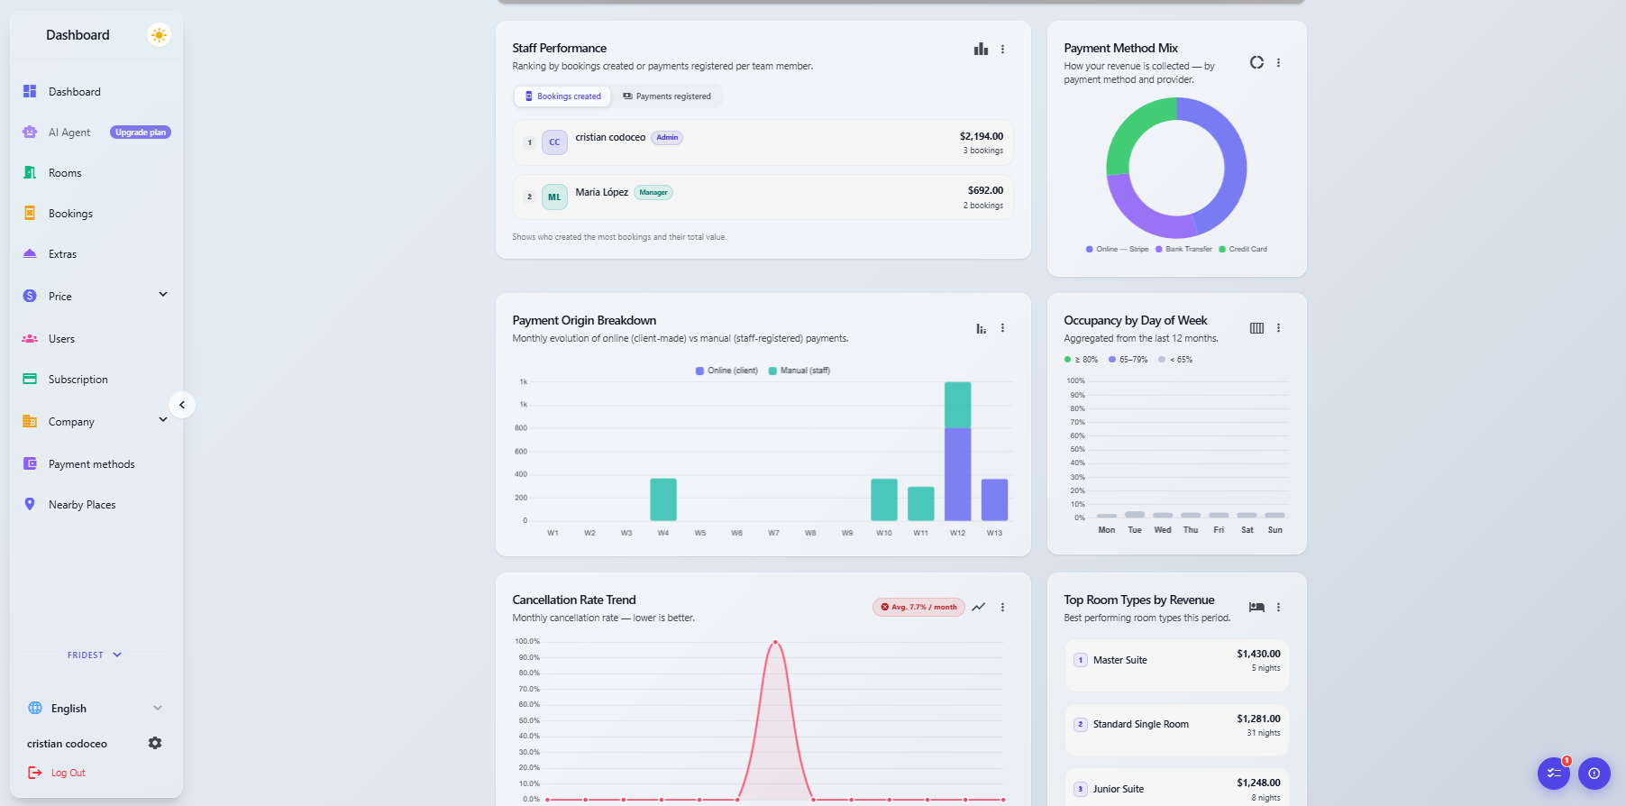This screenshot has width=1626, height=806.
Task: Click Top Room Types bed icon
Action: (x=1256, y=607)
